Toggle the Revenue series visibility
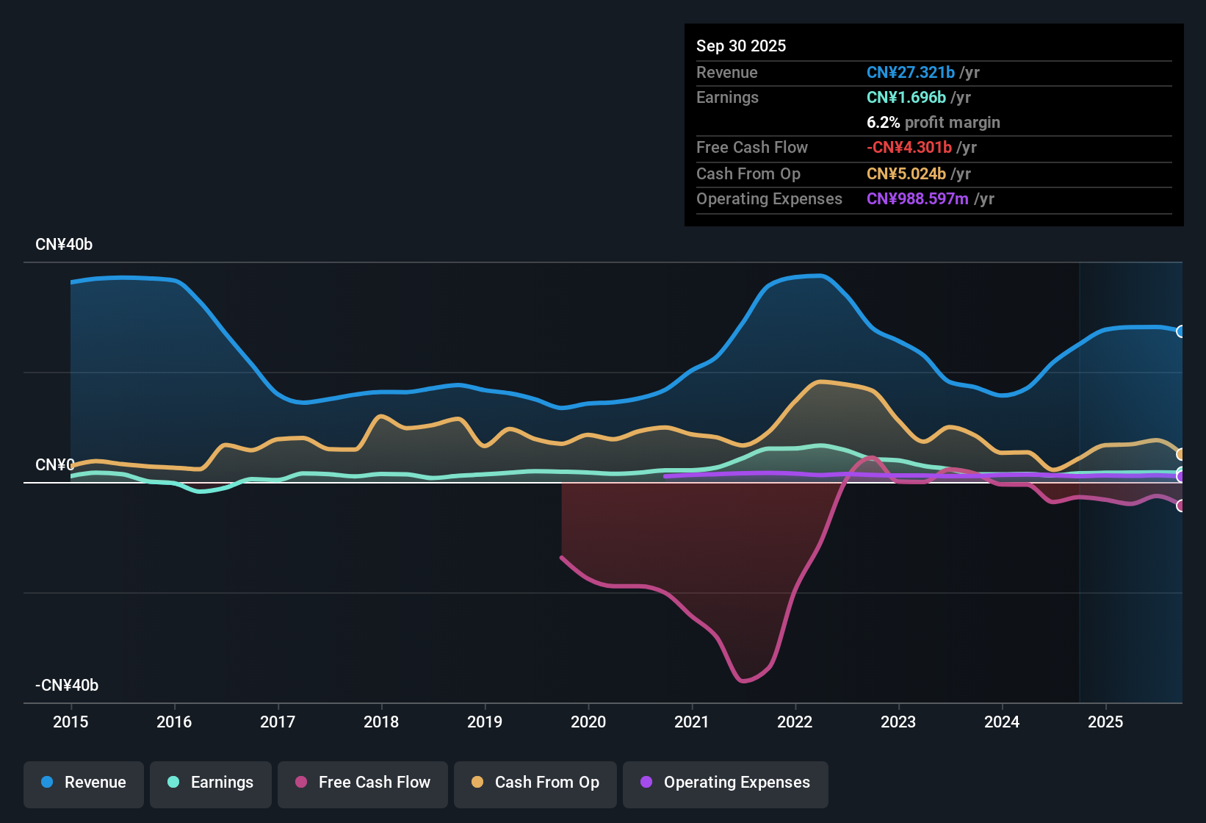 point(83,783)
